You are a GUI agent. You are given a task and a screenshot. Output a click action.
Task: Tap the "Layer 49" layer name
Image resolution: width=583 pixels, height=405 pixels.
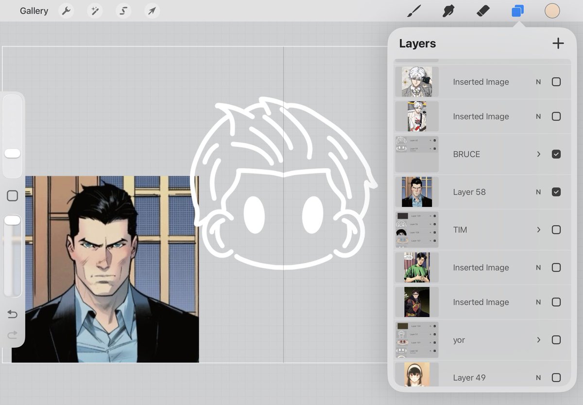(x=469, y=377)
